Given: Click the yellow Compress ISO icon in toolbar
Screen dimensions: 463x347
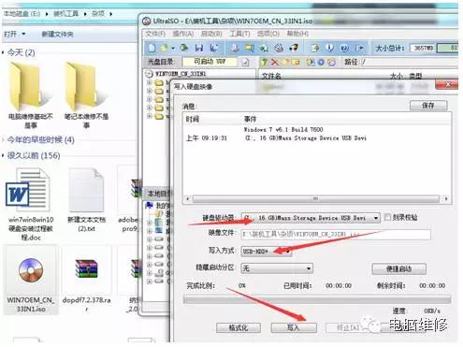Looking at the screenshot, I should click(x=249, y=48).
